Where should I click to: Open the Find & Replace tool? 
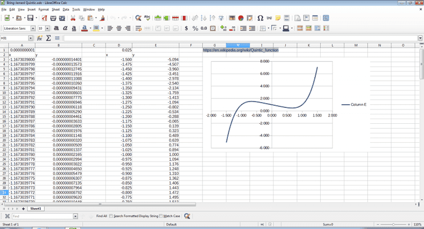138,18
